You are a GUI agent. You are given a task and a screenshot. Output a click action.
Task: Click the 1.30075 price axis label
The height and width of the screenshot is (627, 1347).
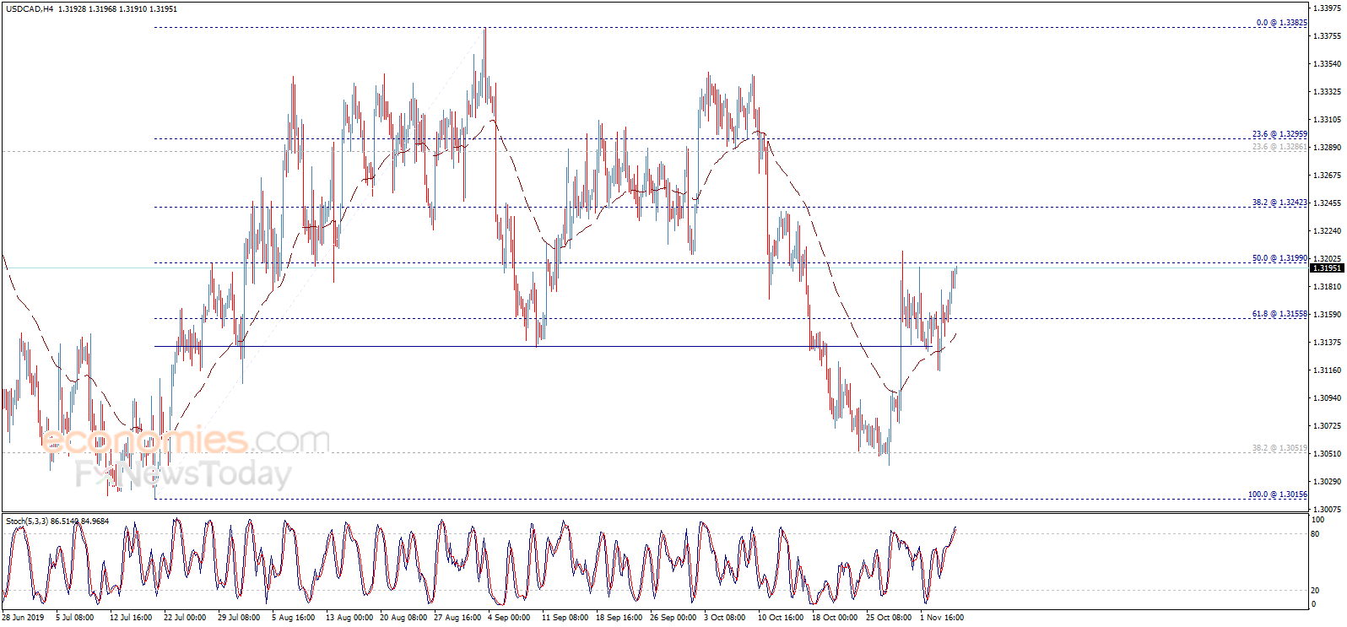click(x=1328, y=510)
